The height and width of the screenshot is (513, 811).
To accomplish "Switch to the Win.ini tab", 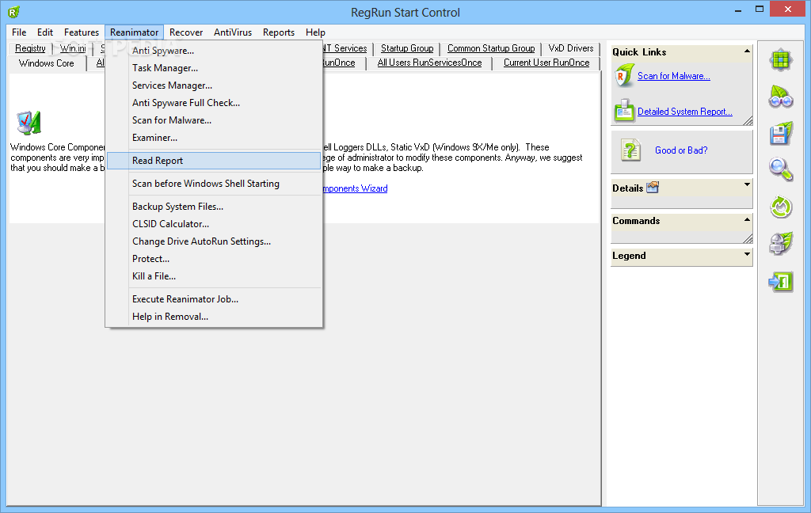I will point(73,48).
